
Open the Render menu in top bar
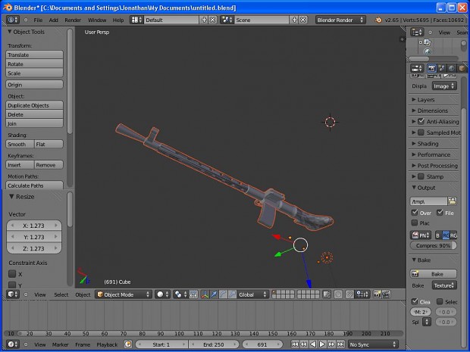(x=73, y=20)
